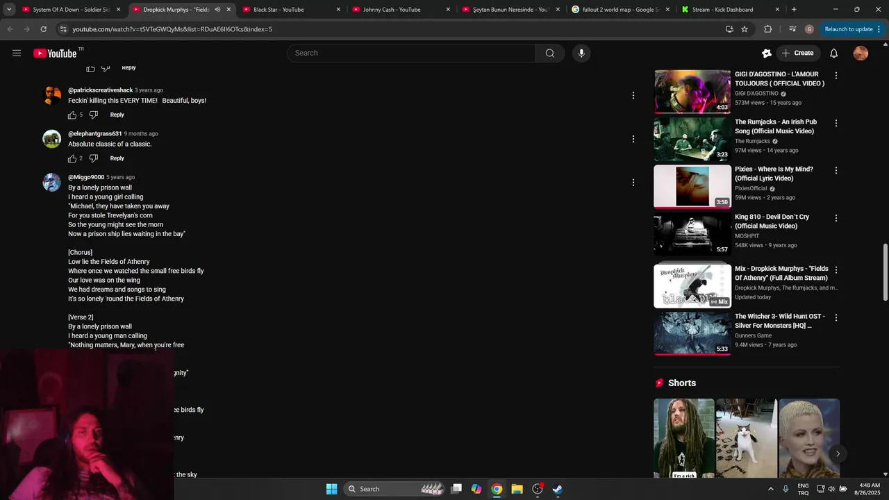Go to the YouTube home logo
Image resolution: width=889 pixels, height=500 pixels.
[55, 53]
